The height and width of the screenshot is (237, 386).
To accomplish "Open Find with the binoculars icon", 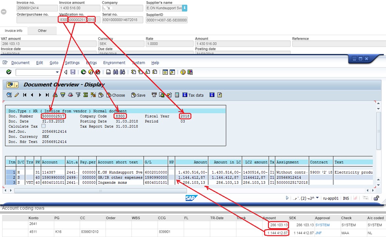I will click(116, 72).
